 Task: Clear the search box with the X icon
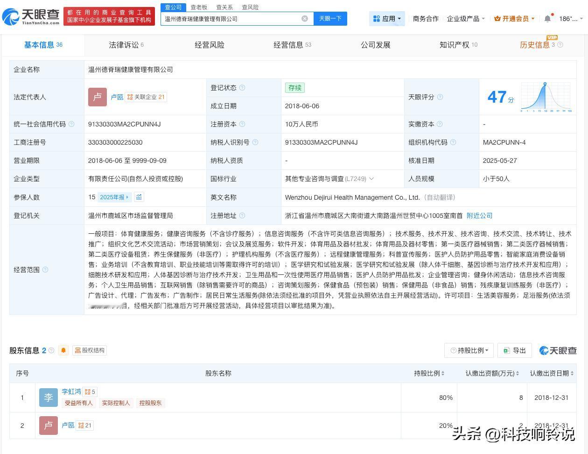tap(305, 19)
